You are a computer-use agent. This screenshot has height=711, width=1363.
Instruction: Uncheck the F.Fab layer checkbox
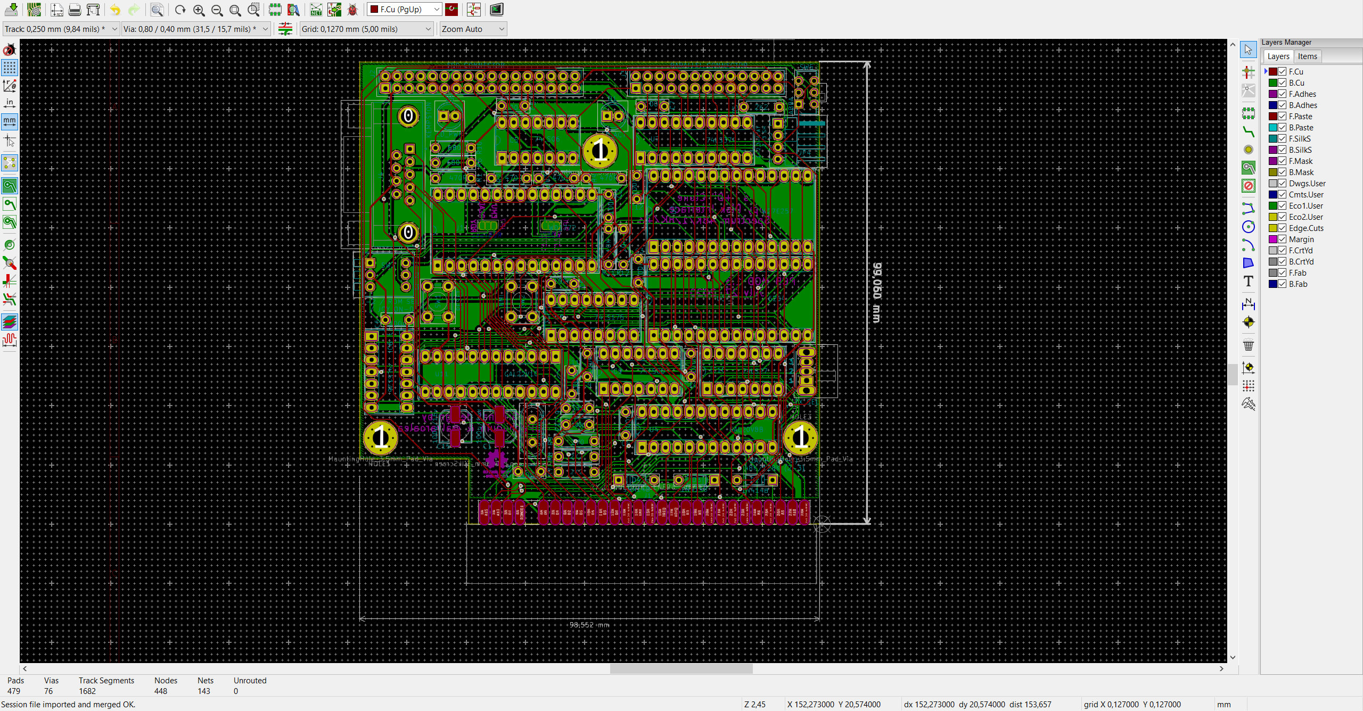pyautogui.click(x=1282, y=272)
